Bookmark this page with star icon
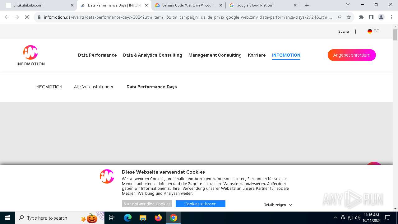This screenshot has height=224, width=398. [x=349, y=17]
